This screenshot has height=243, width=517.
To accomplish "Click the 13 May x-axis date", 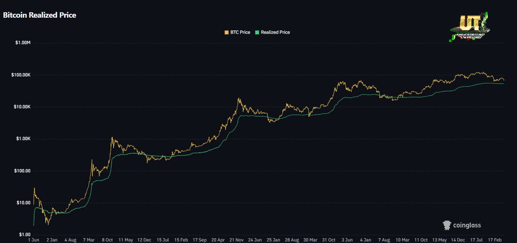I will (x=440, y=239).
